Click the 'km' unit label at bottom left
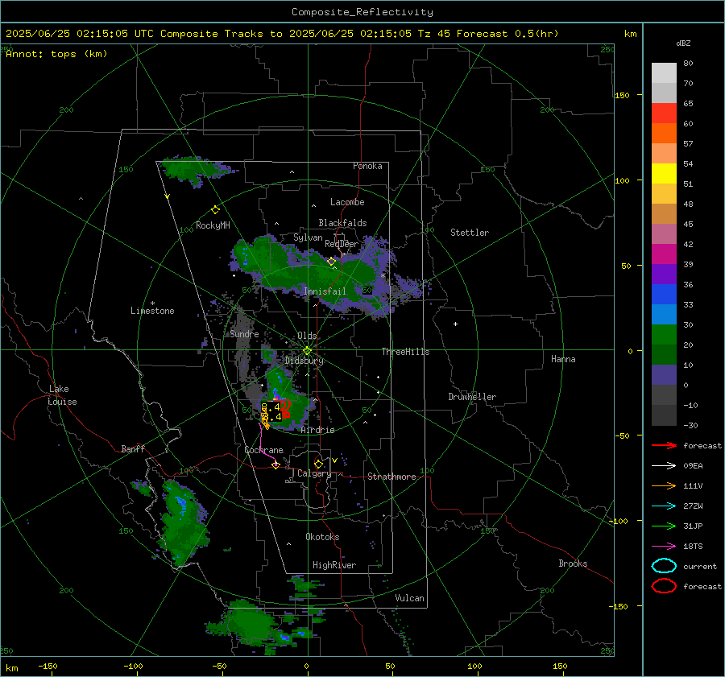 tap(11, 668)
